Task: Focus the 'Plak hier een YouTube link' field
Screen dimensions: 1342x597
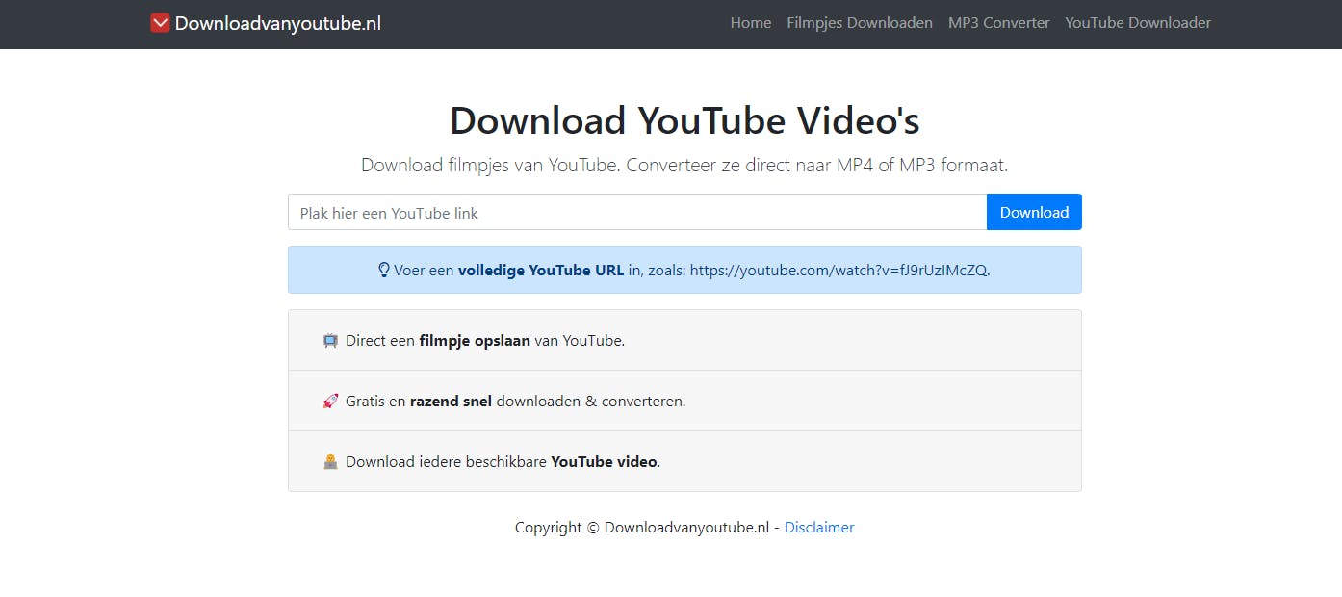Action: 637,212
